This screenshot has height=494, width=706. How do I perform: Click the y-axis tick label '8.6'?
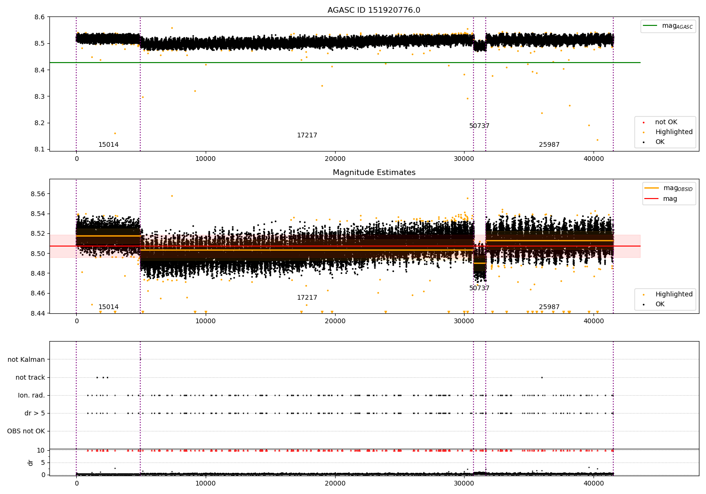[x=40, y=17]
